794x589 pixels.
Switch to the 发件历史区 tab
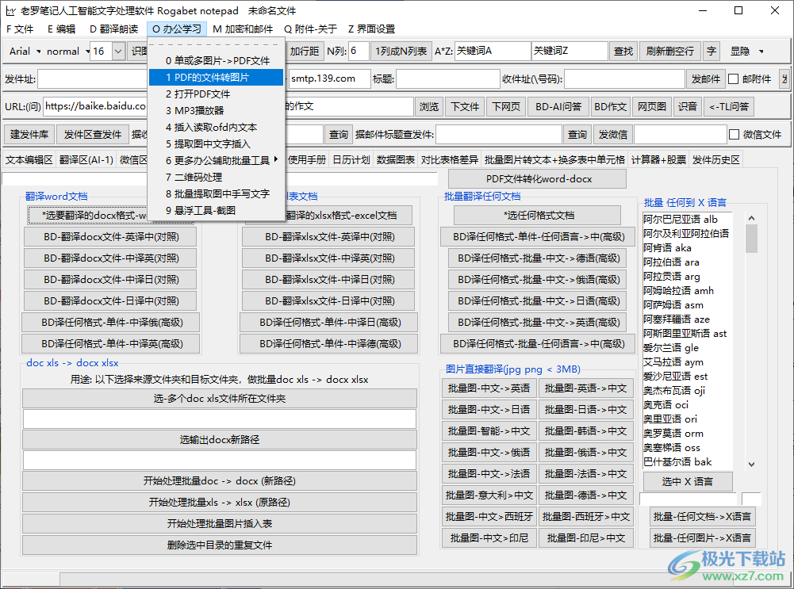(x=715, y=160)
